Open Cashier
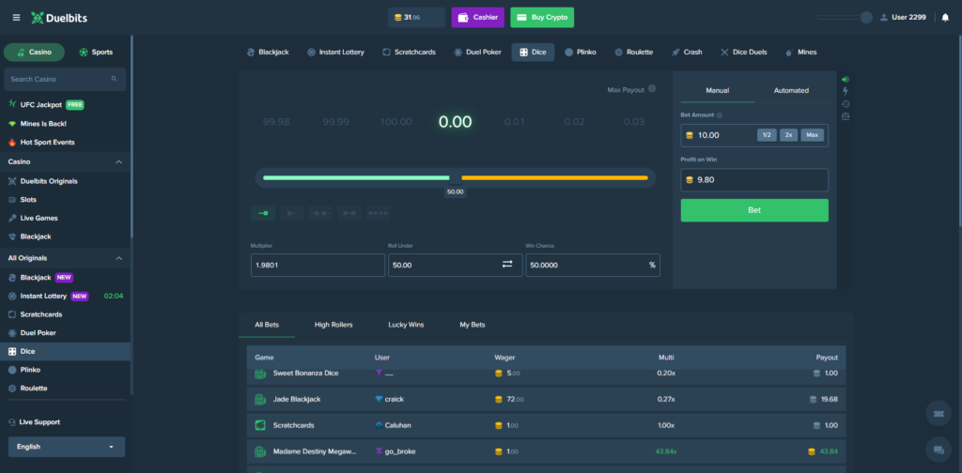962x473 pixels. pyautogui.click(x=478, y=18)
